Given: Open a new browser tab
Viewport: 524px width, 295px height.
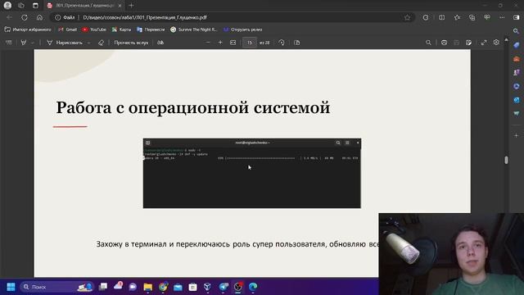Looking at the screenshot, I should click(131, 6).
